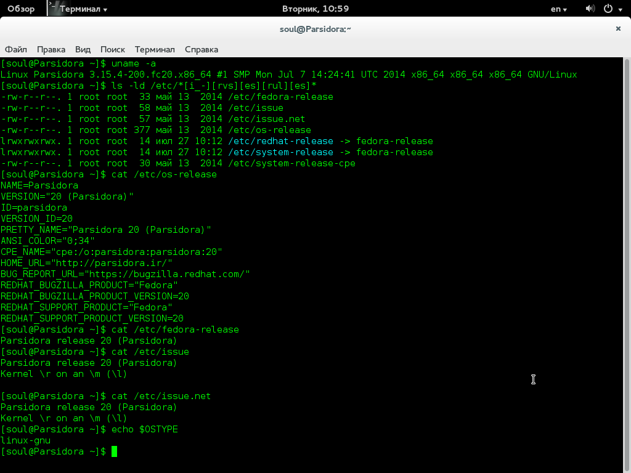This screenshot has height=473, width=631.
Task: Click the kernel version '3.15.4-200.fc20.x86_64'
Action: pyautogui.click(x=150, y=75)
